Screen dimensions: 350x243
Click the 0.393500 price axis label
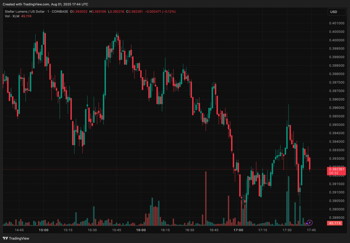coord(337,150)
